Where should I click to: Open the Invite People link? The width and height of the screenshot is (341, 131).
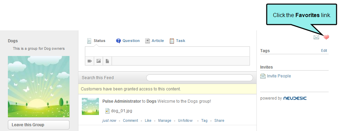click(279, 76)
